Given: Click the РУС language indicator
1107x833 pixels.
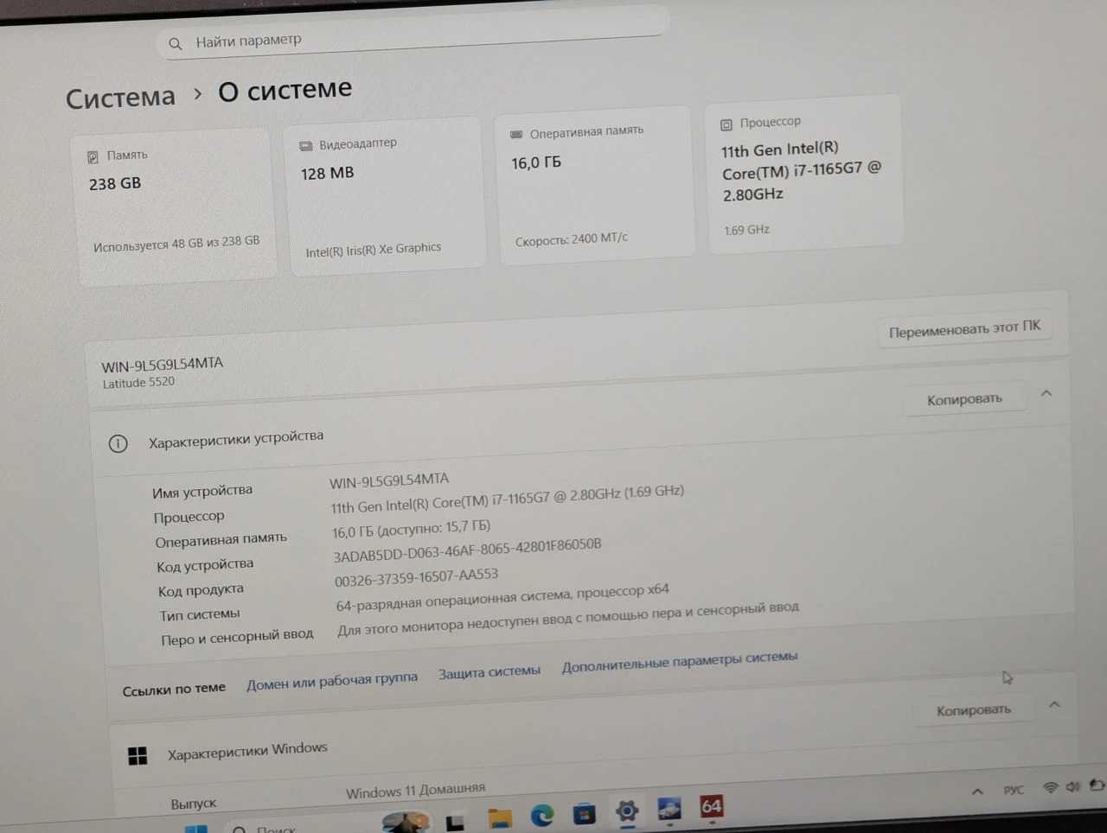Looking at the screenshot, I should click(x=1014, y=790).
